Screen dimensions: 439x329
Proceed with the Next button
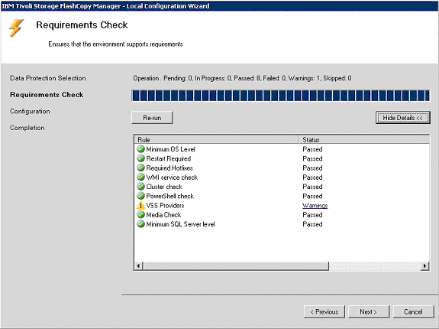[x=369, y=312]
